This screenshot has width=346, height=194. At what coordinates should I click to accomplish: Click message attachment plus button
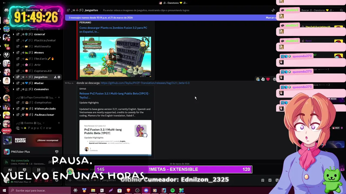tap(70, 180)
